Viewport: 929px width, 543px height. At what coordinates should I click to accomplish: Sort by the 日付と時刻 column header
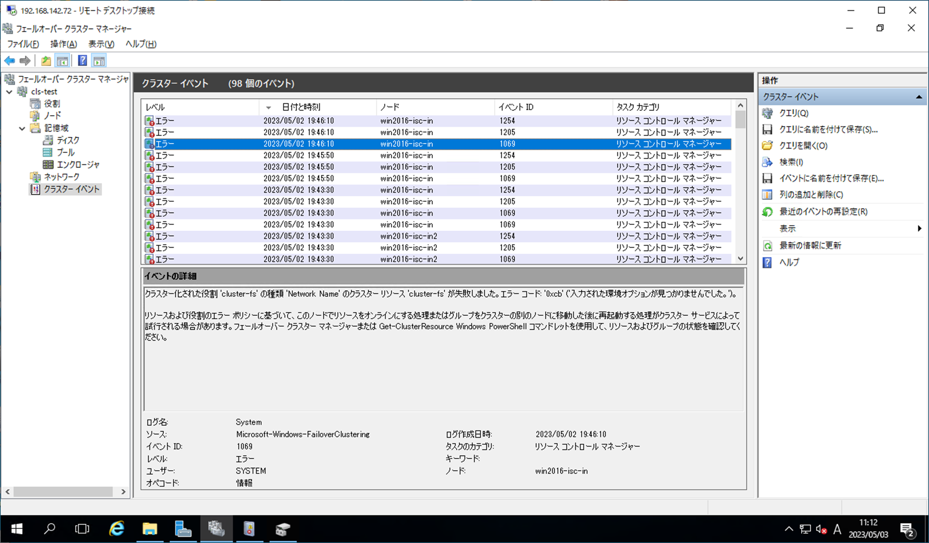[x=301, y=107]
